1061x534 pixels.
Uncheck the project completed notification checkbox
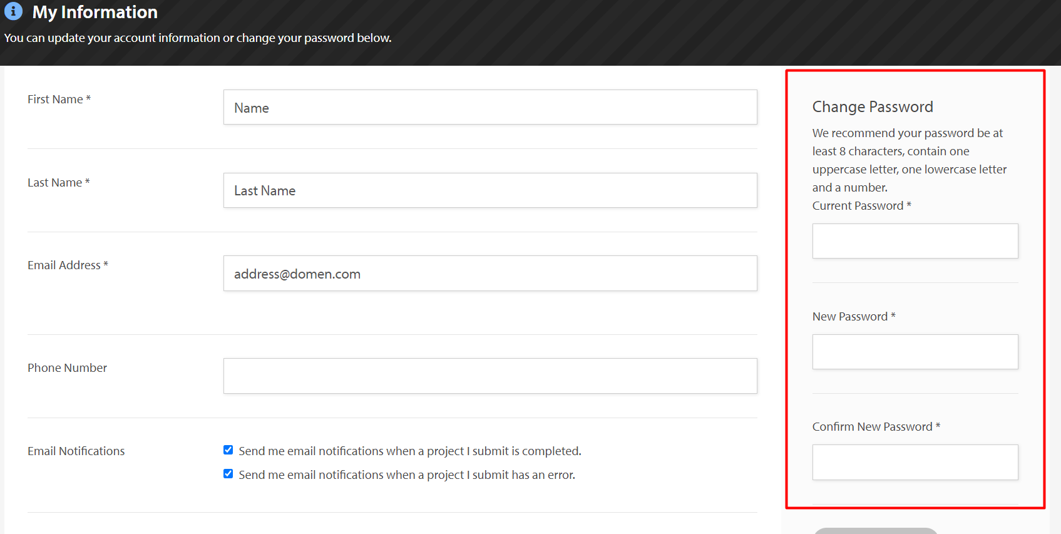[x=228, y=450]
